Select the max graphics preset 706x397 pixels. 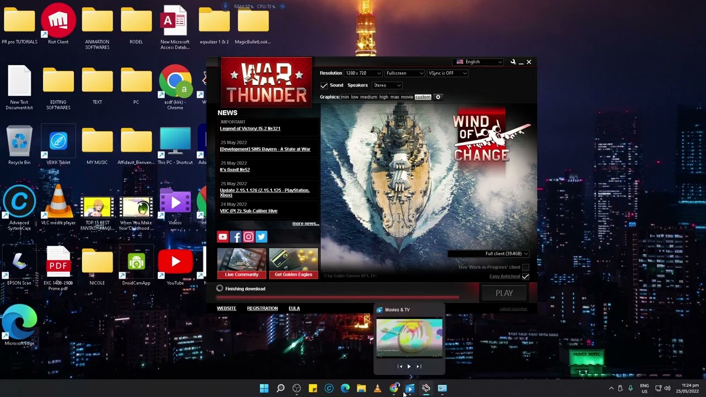[395, 97]
